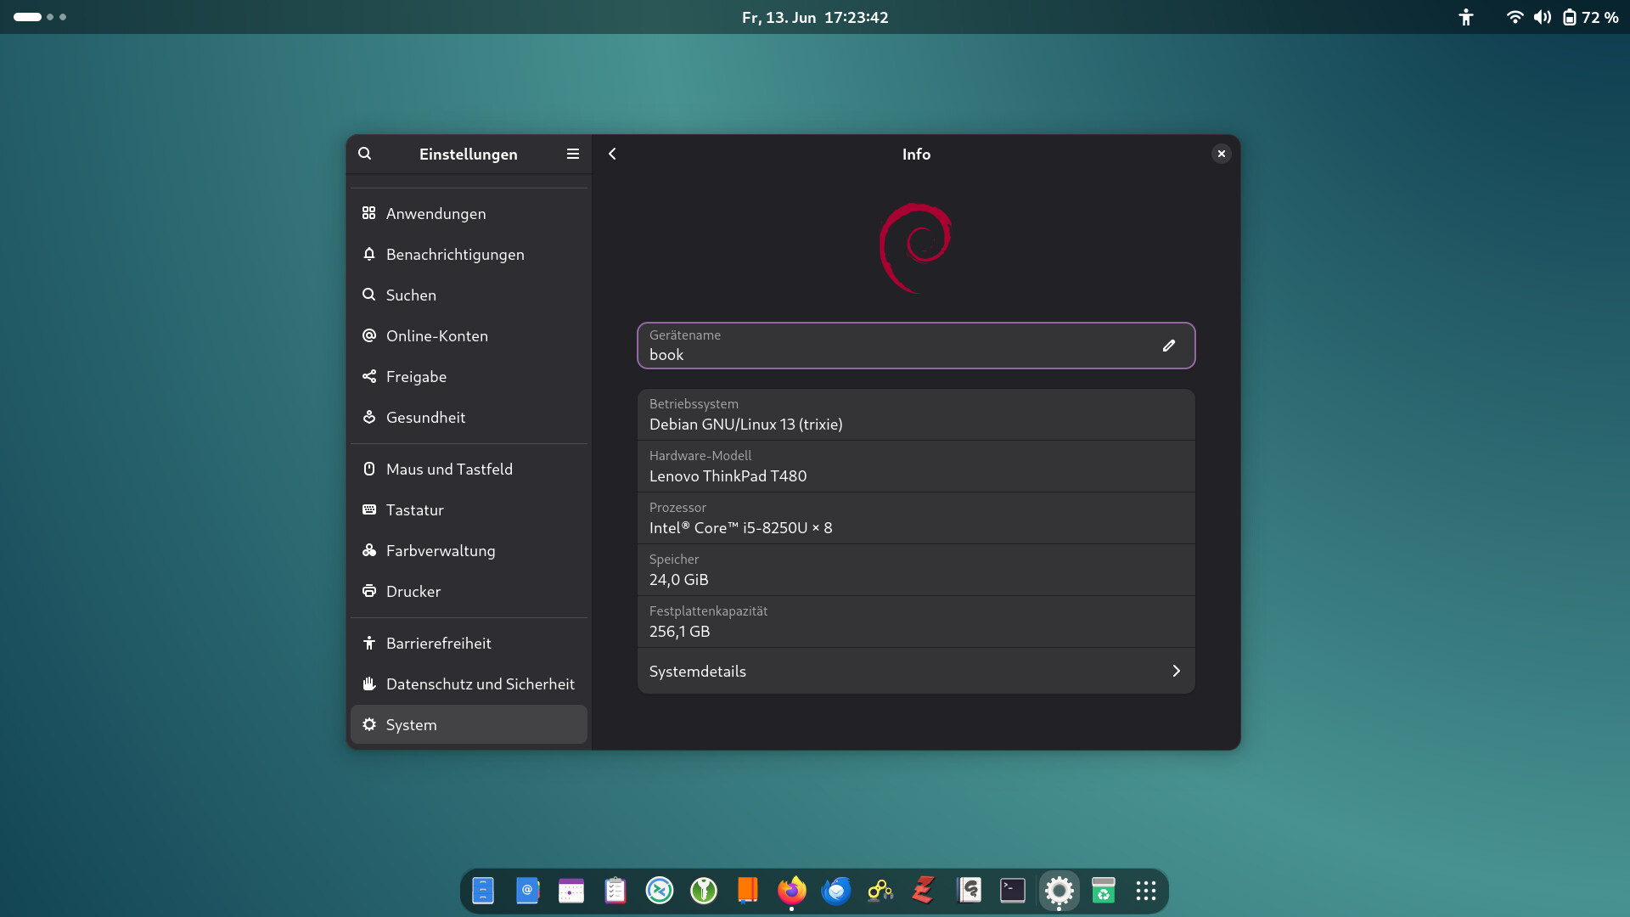Launch the terminal from the dock
Image resolution: width=1630 pixels, height=917 pixels.
[1013, 890]
